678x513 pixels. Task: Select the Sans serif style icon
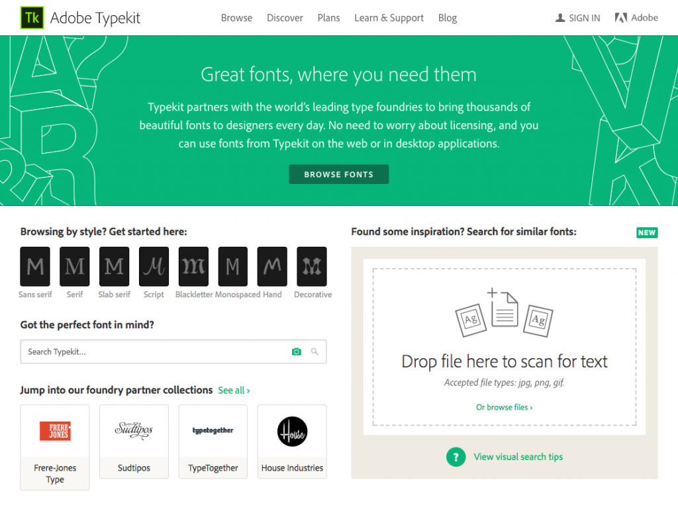(x=35, y=265)
